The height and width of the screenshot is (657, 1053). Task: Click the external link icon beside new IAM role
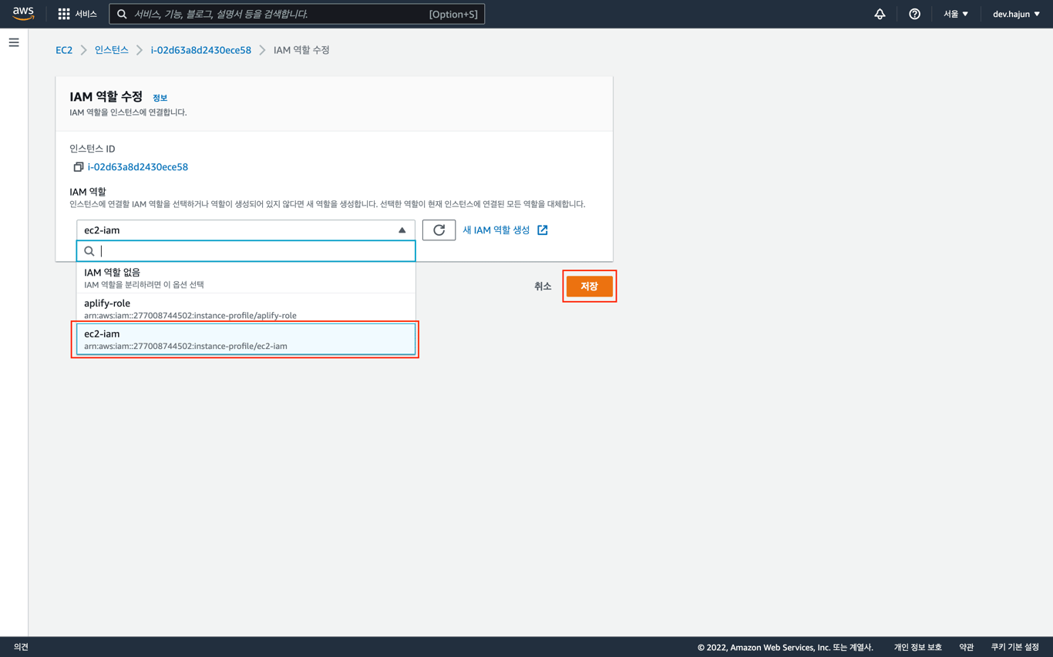[543, 230]
